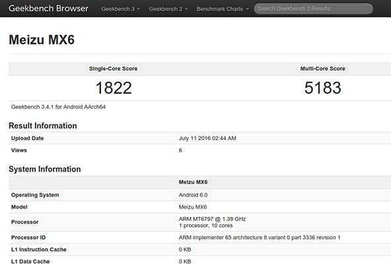Select the L1 Instruction Cache 0 KB value
391x264 pixels.
click(185, 249)
